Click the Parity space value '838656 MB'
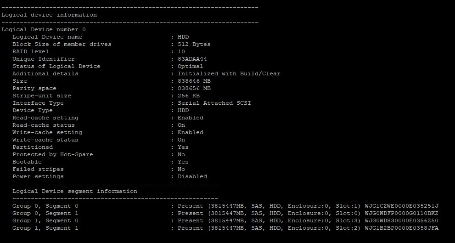This screenshot has width=455, height=243. 194,88
